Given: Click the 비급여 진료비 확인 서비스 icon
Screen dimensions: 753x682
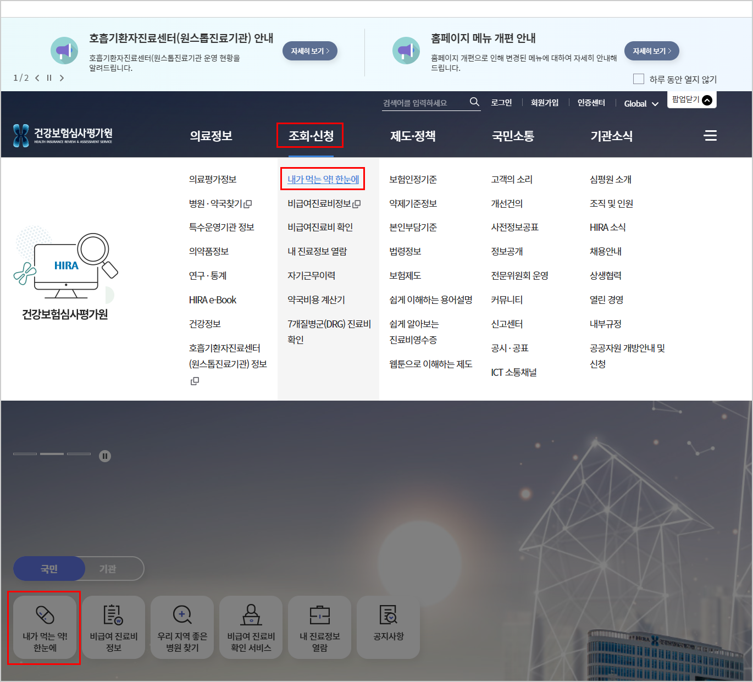Looking at the screenshot, I should pyautogui.click(x=251, y=627).
